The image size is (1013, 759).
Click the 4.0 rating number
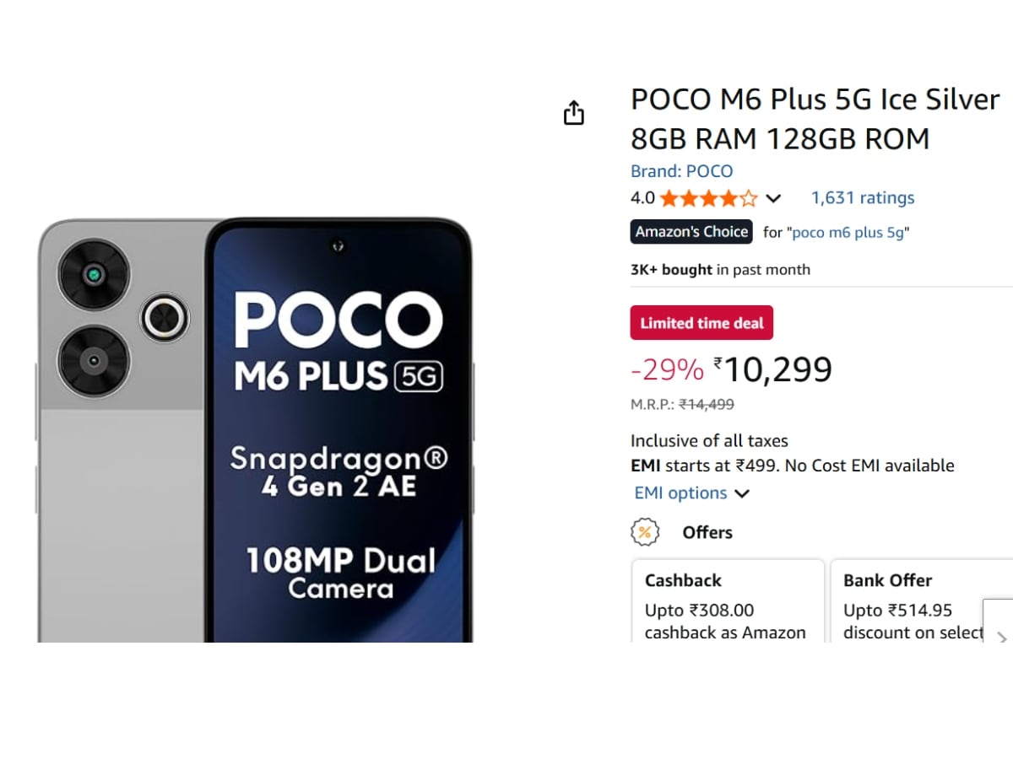coord(642,198)
